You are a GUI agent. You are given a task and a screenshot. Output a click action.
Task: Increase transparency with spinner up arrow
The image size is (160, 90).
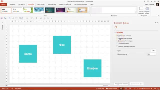(155, 53)
